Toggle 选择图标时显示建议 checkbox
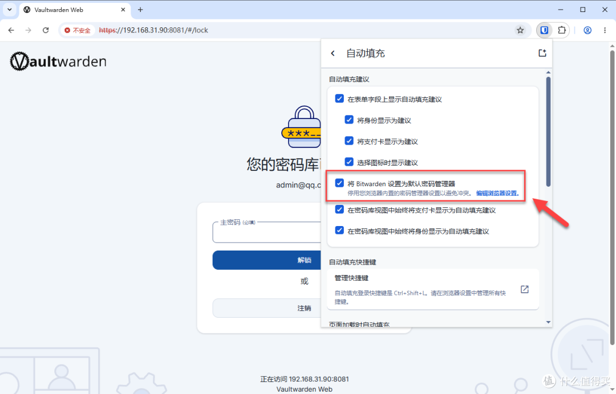Viewport: 616px width, 394px height. point(349,162)
